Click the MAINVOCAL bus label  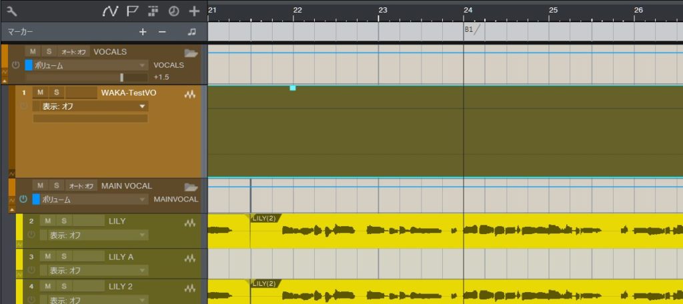(176, 200)
